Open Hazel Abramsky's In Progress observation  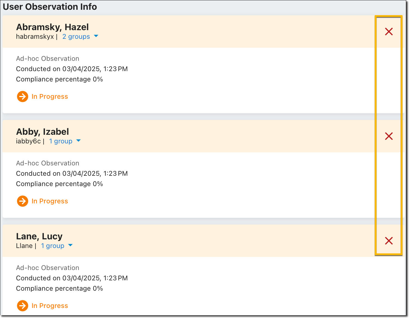(x=50, y=97)
